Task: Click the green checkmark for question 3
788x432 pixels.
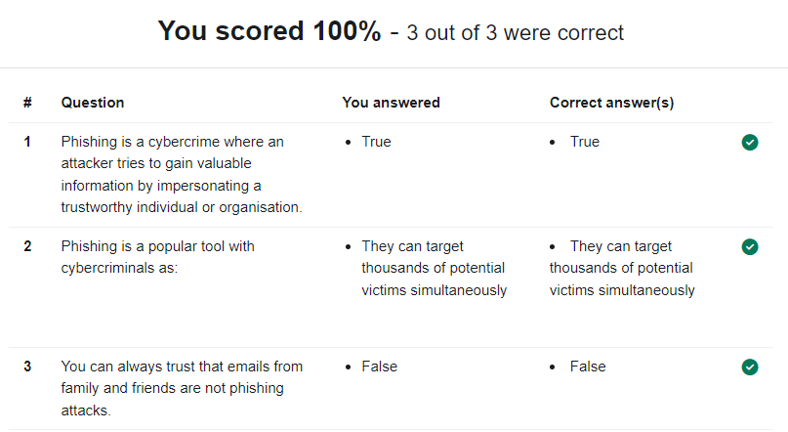Action: tap(750, 367)
